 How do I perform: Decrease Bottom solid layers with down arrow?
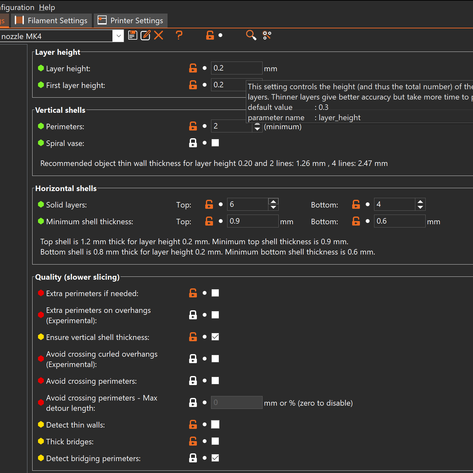tap(420, 207)
